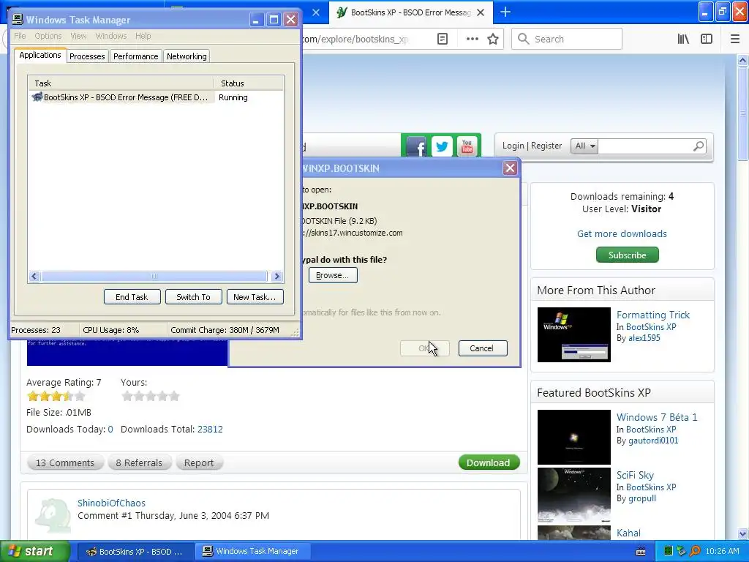Switch to BootSkins XP taskbar button
749x562 pixels.
tap(135, 552)
